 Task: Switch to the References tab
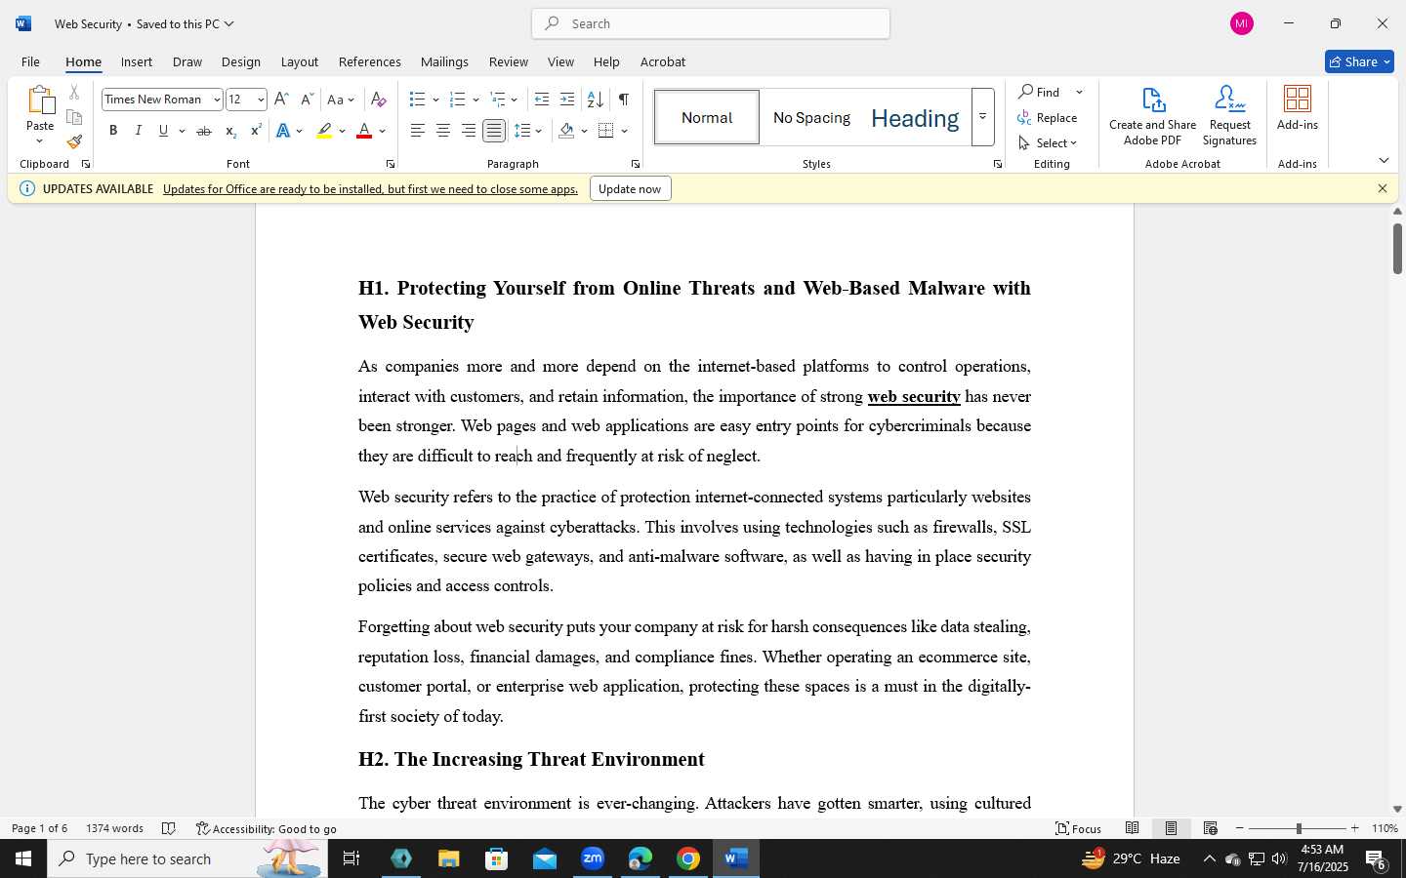tap(369, 61)
